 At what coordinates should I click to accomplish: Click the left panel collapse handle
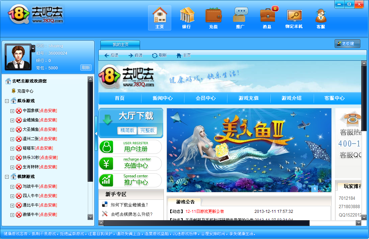[x=96, y=133]
